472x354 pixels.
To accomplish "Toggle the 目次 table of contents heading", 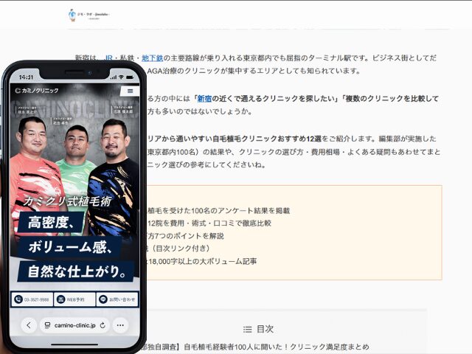I will click(265, 330).
